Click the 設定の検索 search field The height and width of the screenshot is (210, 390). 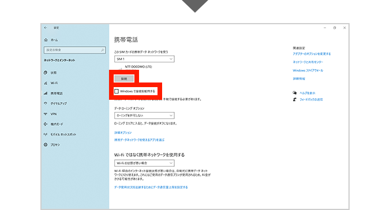coord(74,50)
